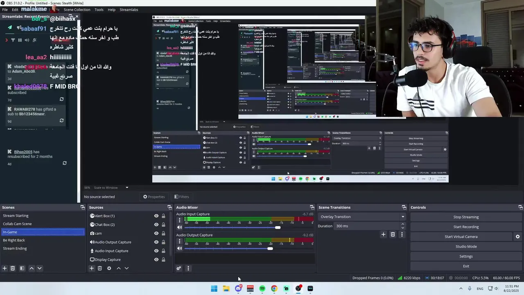This screenshot has width=524, height=295.
Task: Open the Scene Collection menu
Action: [x=77, y=9]
